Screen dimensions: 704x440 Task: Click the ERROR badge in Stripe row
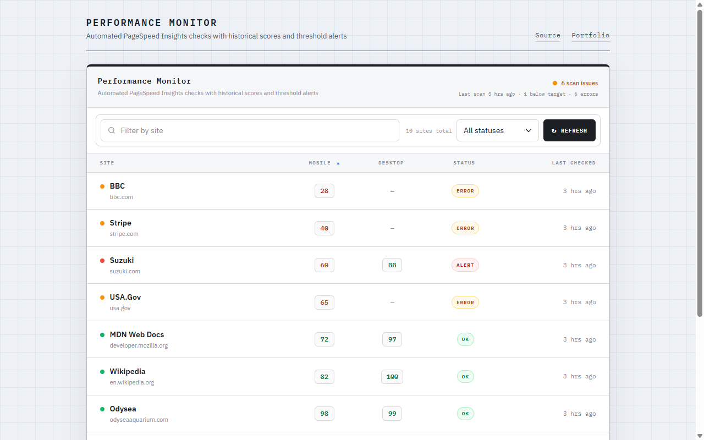(x=465, y=228)
